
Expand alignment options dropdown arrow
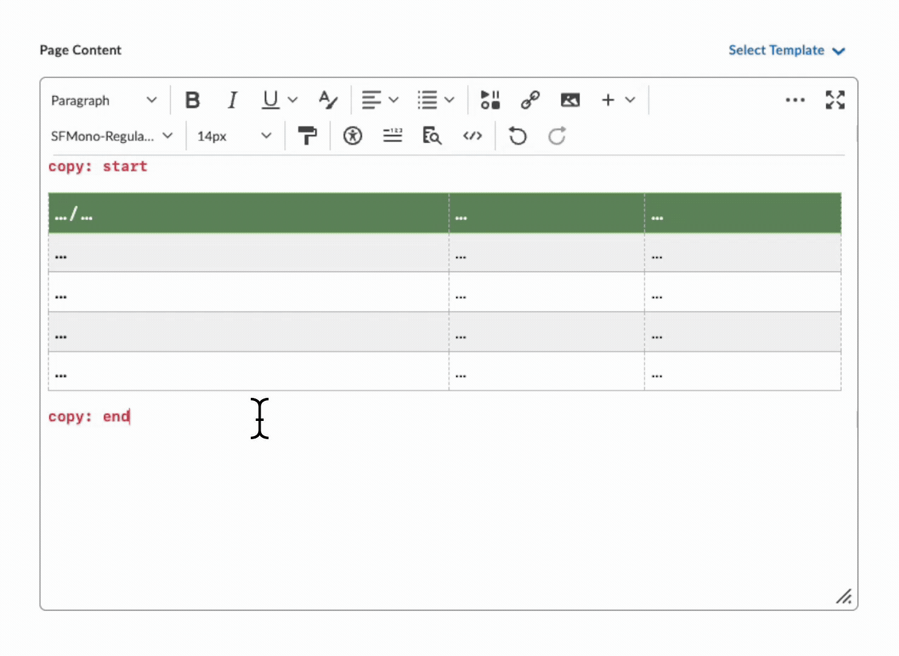pyautogui.click(x=394, y=100)
